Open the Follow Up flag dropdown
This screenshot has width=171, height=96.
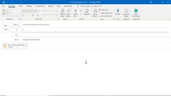[104, 10]
